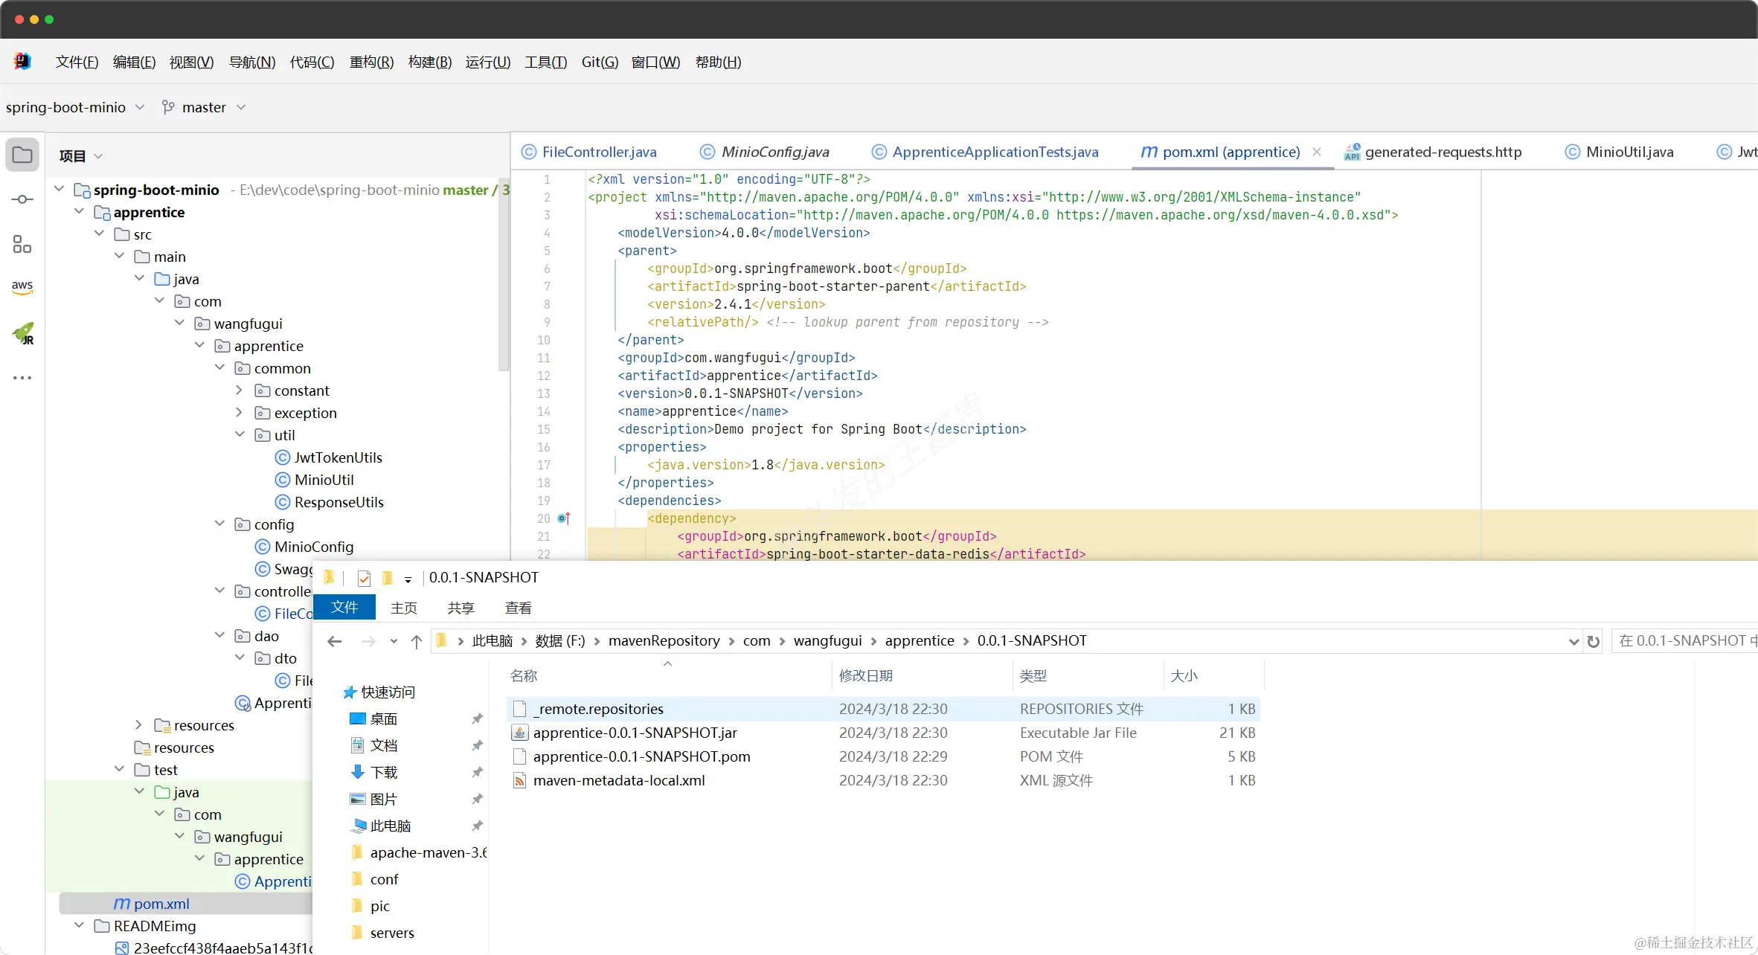
Task: Close the pom.xml (apprentice) tab
Action: (1317, 152)
